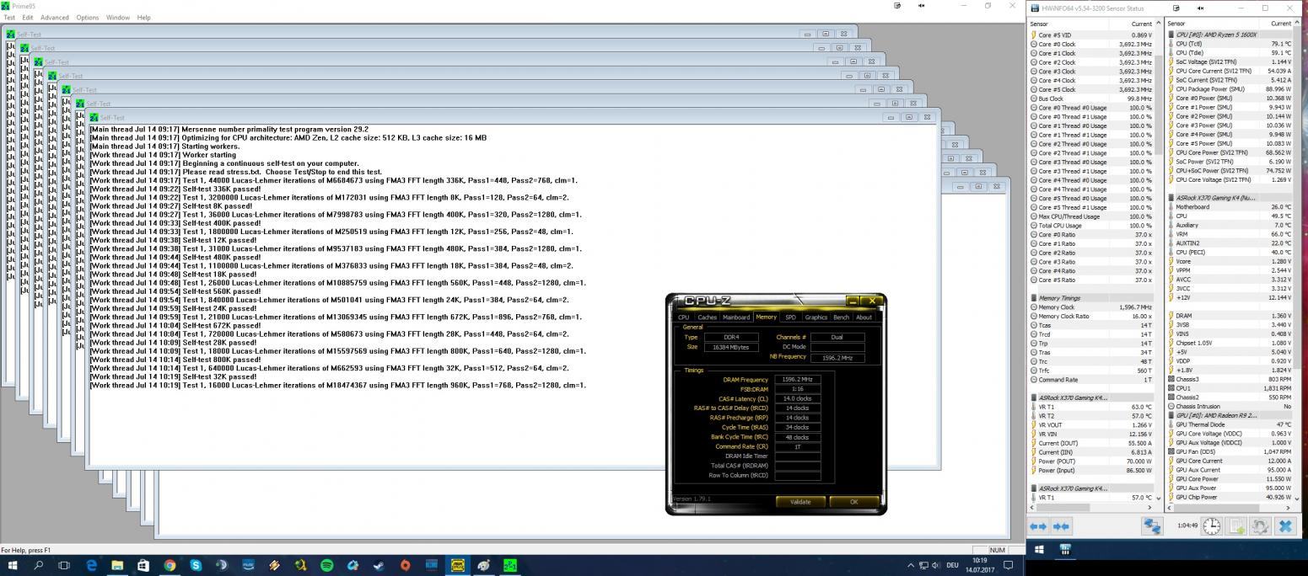The image size is (1308, 576).
Task: Click Start button on second monitor taskbar
Action: 1039,550
